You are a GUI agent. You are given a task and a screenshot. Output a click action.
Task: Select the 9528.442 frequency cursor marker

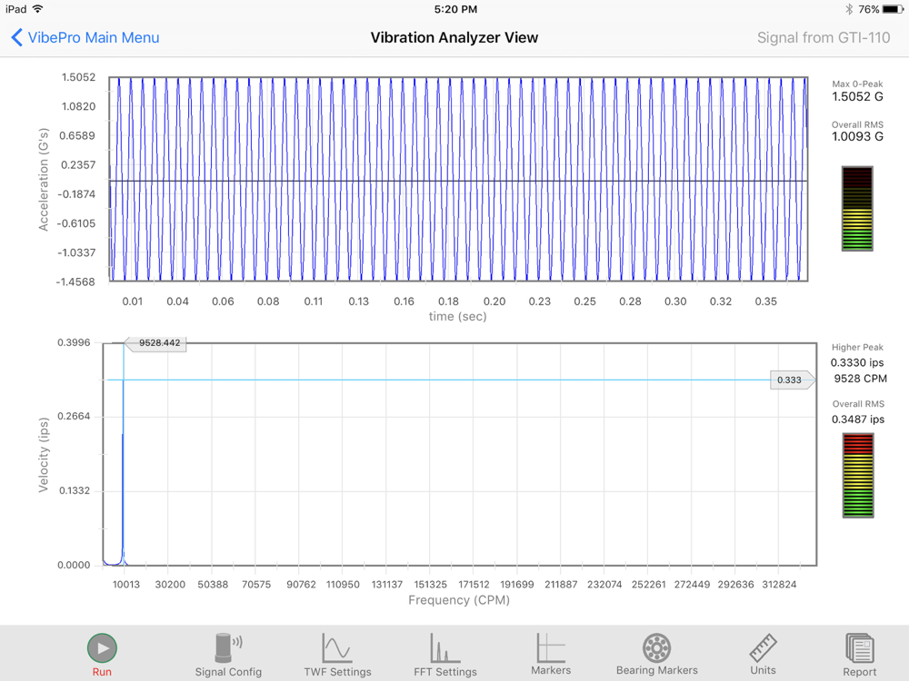pos(156,343)
